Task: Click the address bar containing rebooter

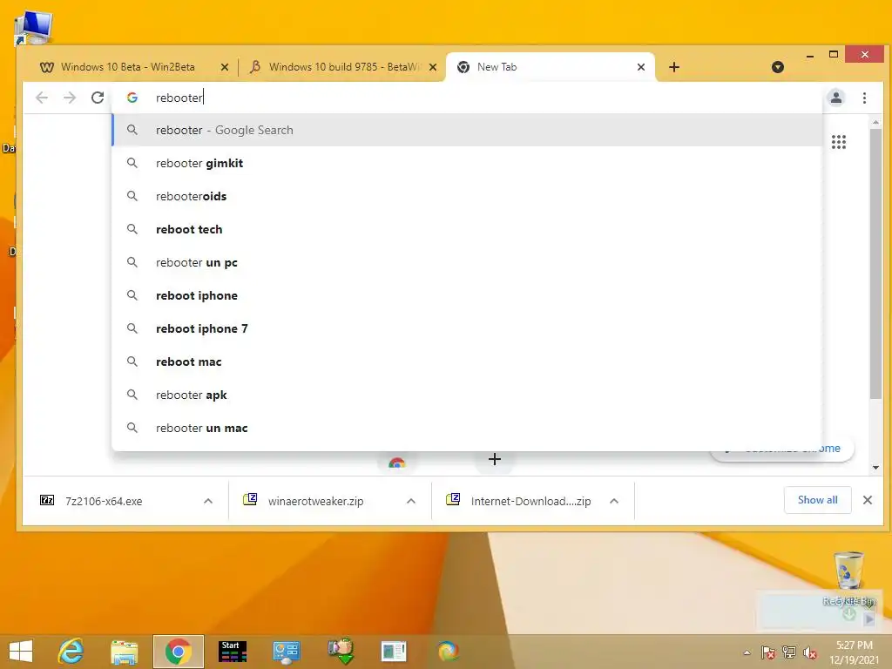Action: tap(467, 98)
